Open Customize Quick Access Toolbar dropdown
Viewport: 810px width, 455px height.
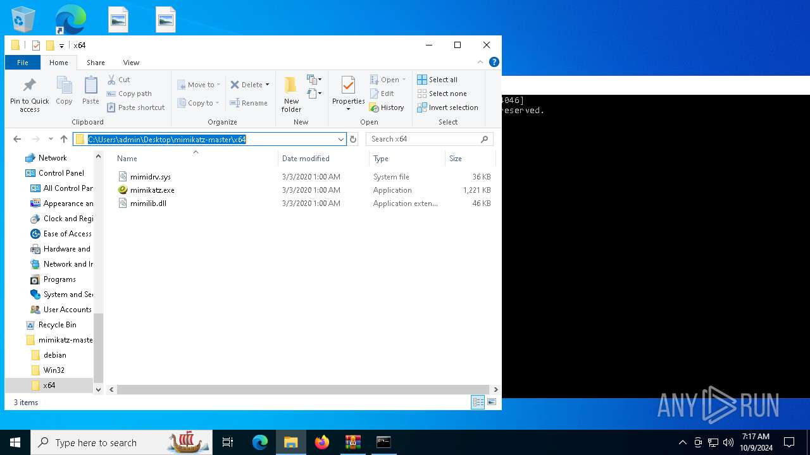coord(61,45)
